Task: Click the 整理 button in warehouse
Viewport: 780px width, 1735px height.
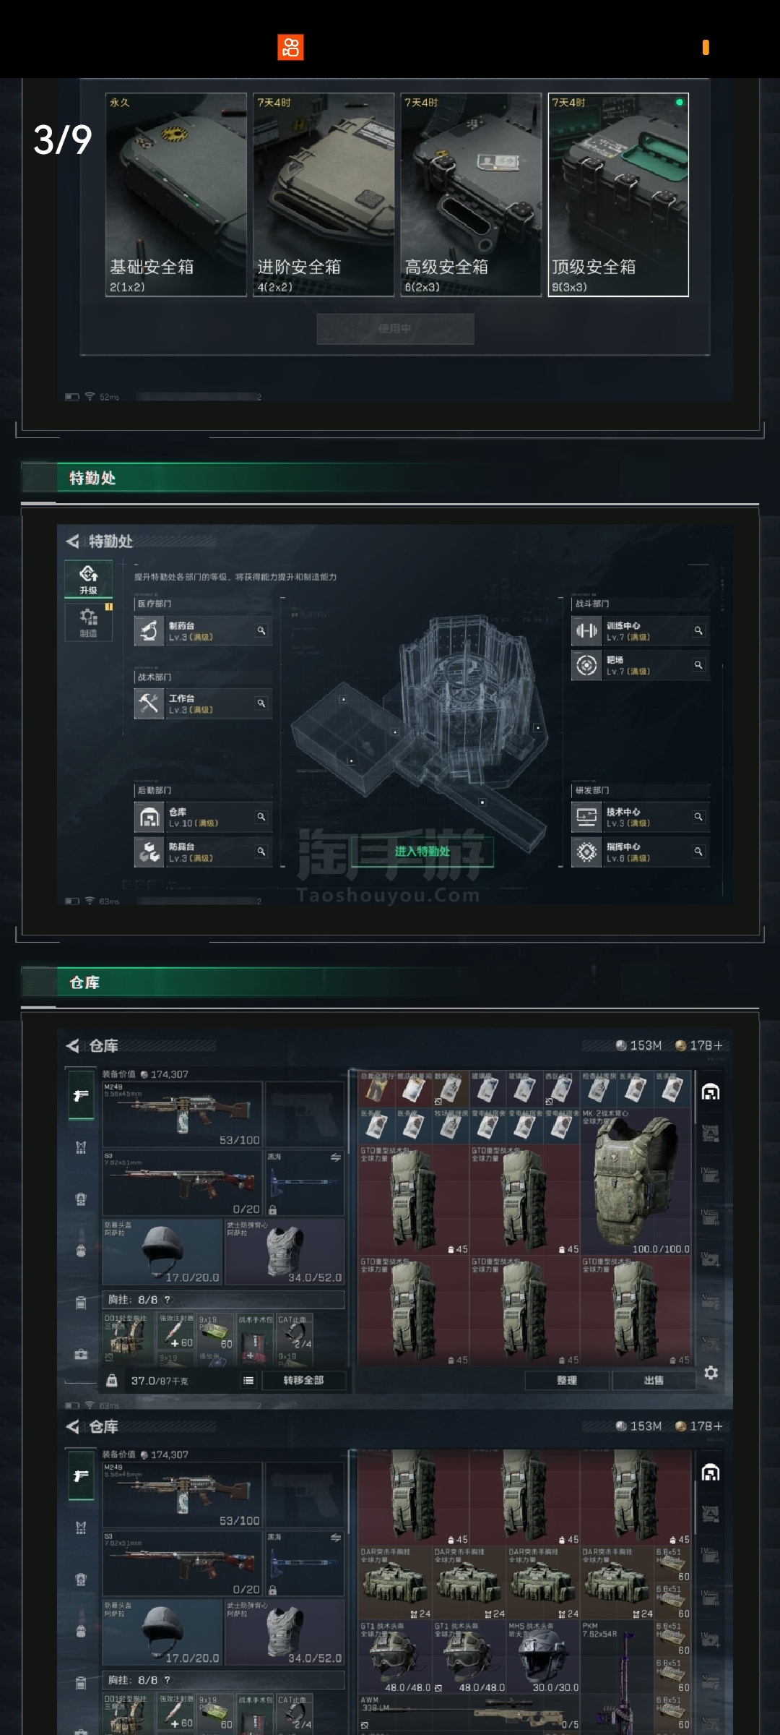Action: tap(567, 1380)
